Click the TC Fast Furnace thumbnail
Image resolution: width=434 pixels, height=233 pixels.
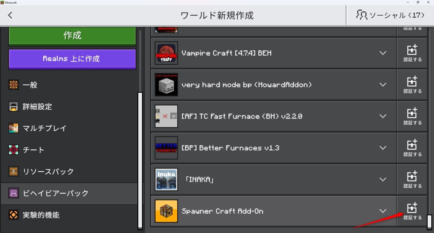(x=166, y=116)
